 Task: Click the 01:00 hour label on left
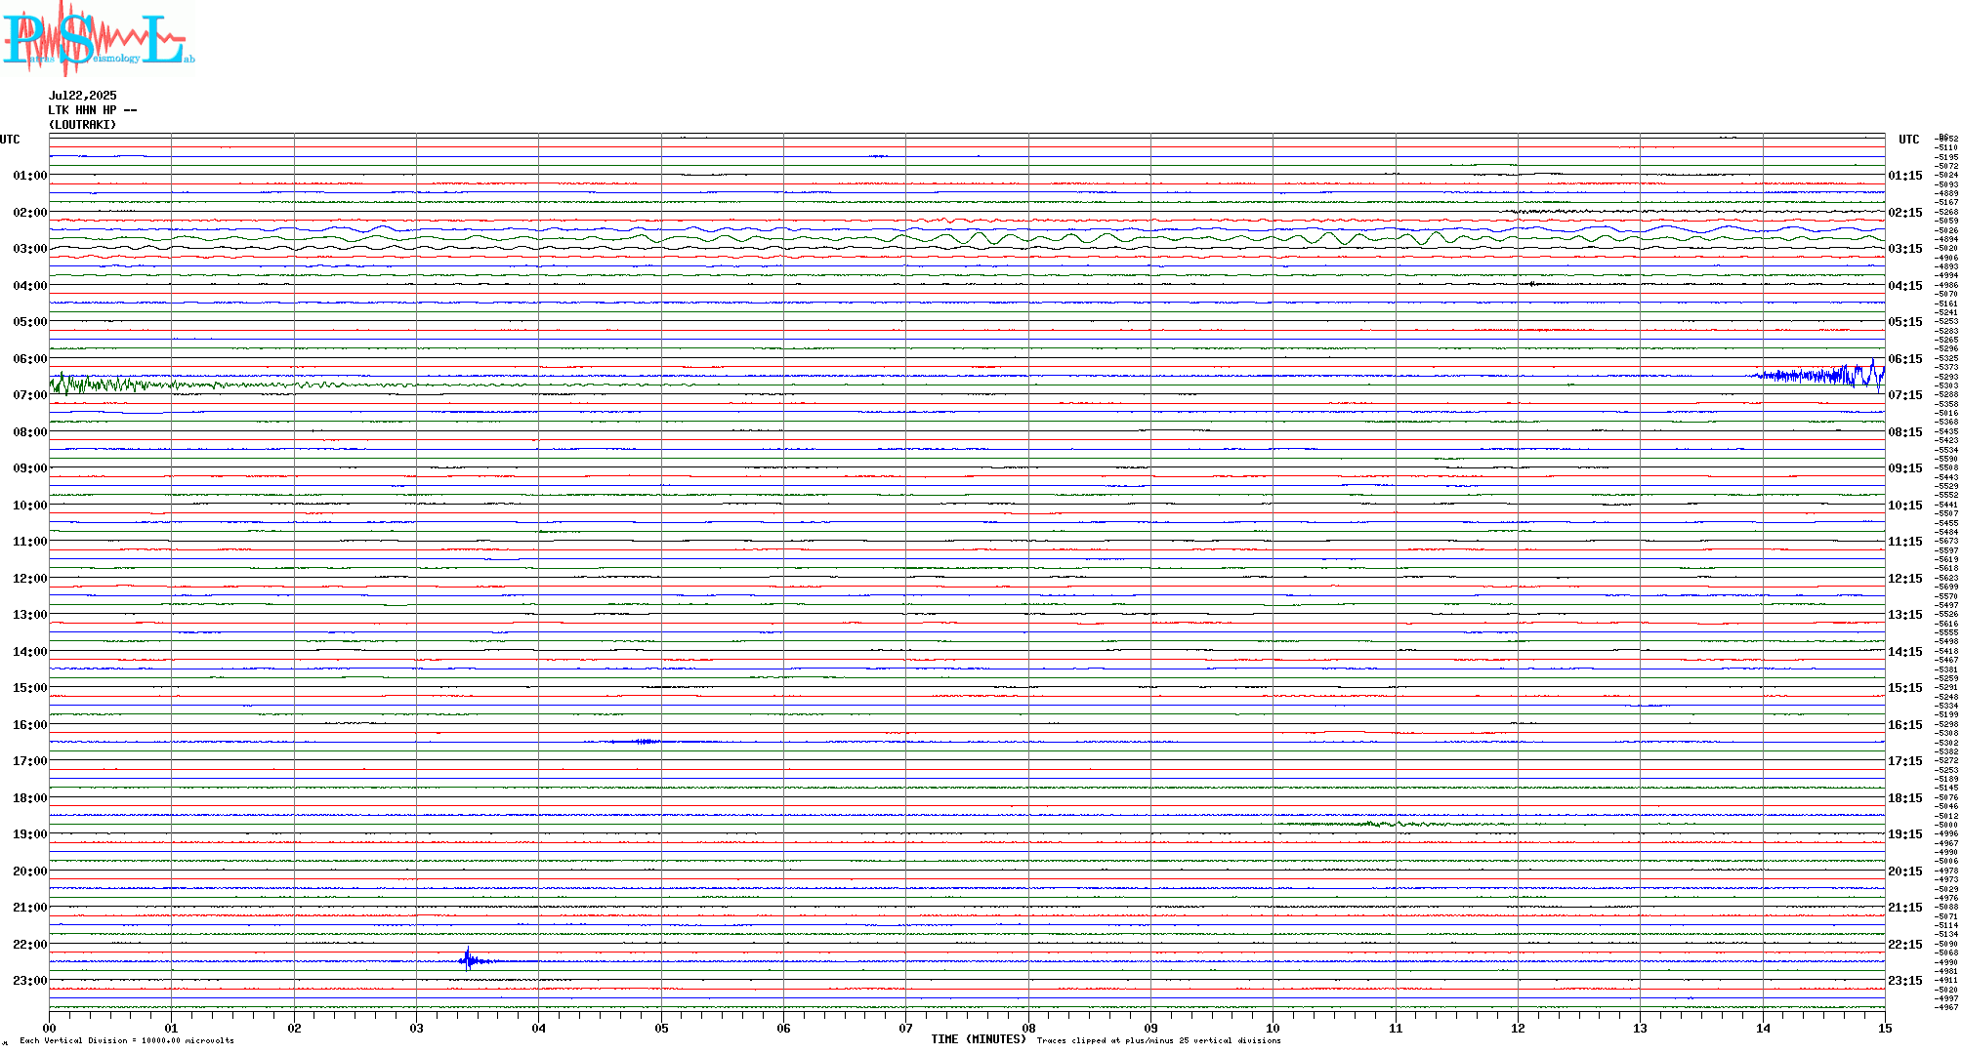[30, 176]
